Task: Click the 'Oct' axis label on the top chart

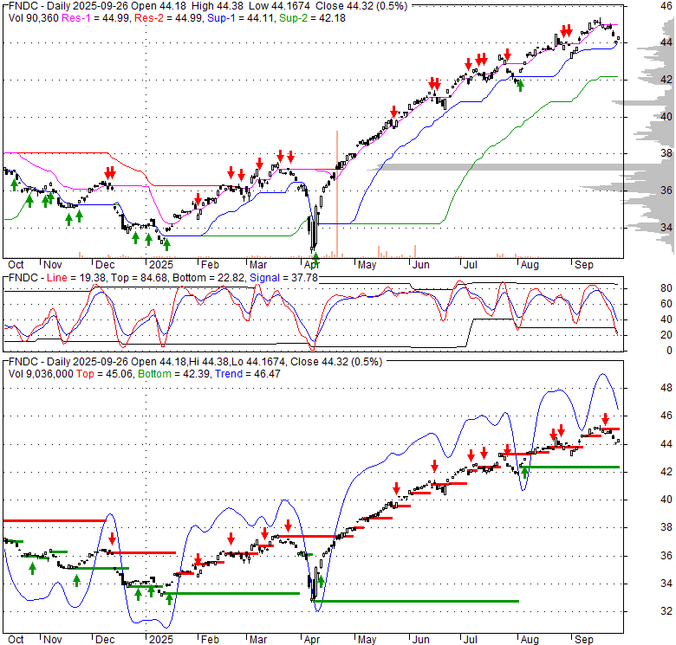Action: pyautogui.click(x=16, y=265)
